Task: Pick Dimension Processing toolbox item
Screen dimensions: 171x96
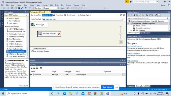Action: tap(17, 37)
